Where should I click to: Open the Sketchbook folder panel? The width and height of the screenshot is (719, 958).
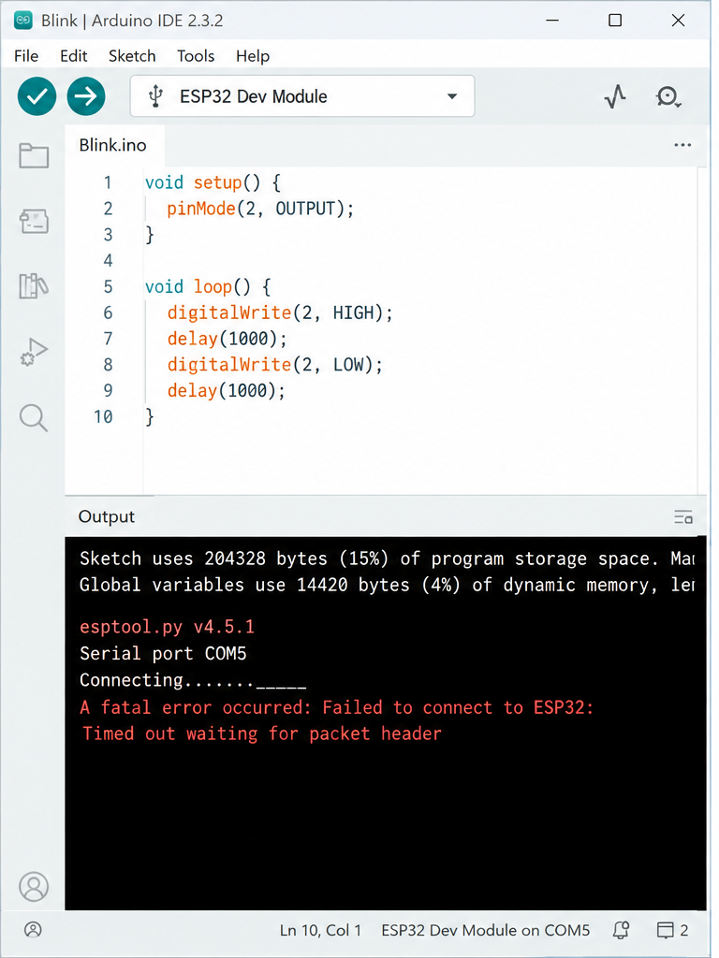coord(34,156)
